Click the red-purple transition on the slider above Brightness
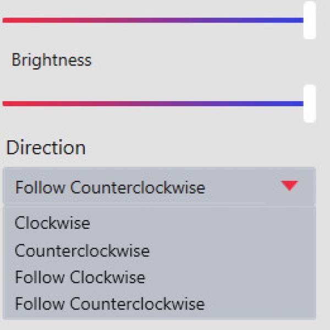Screen dimensions: 330x330 coord(82,20)
